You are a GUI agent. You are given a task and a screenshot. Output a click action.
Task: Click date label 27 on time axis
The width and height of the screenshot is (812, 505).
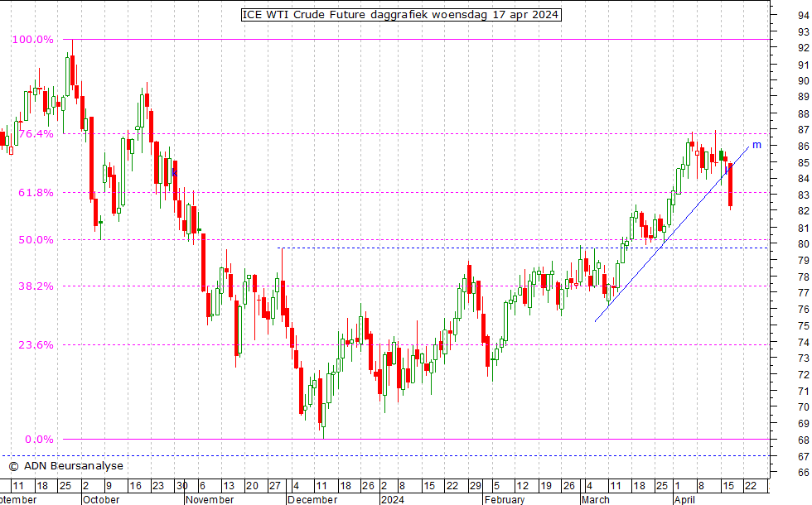[x=275, y=486]
